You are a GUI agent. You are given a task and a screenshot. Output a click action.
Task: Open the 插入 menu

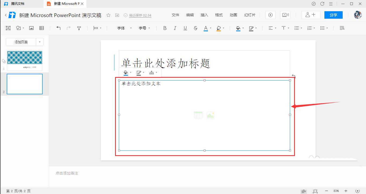pyautogui.click(x=204, y=15)
